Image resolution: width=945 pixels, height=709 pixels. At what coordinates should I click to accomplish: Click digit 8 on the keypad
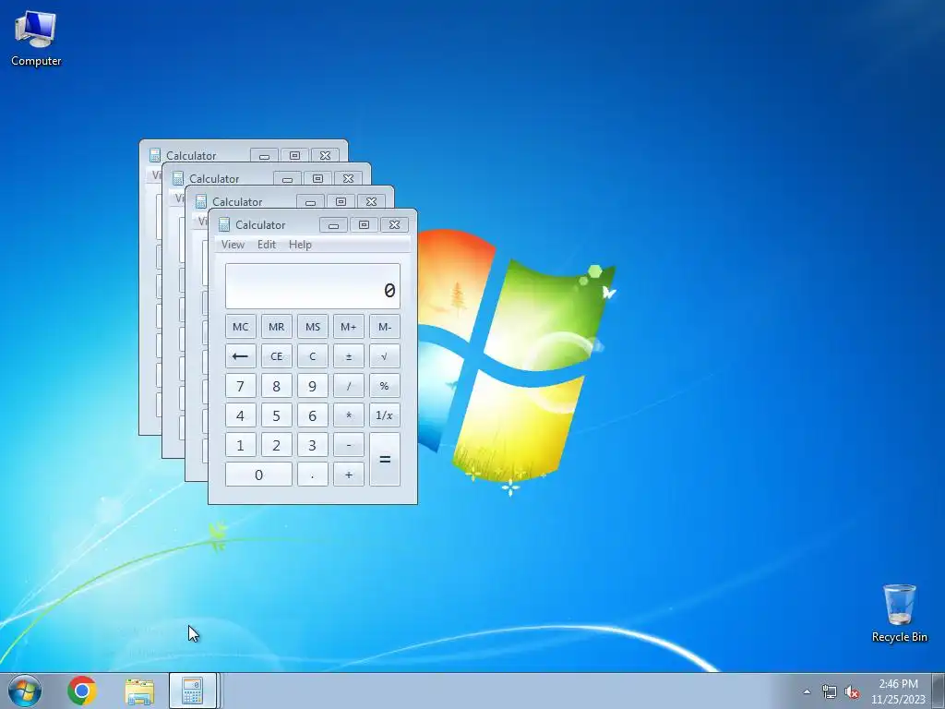tap(277, 386)
